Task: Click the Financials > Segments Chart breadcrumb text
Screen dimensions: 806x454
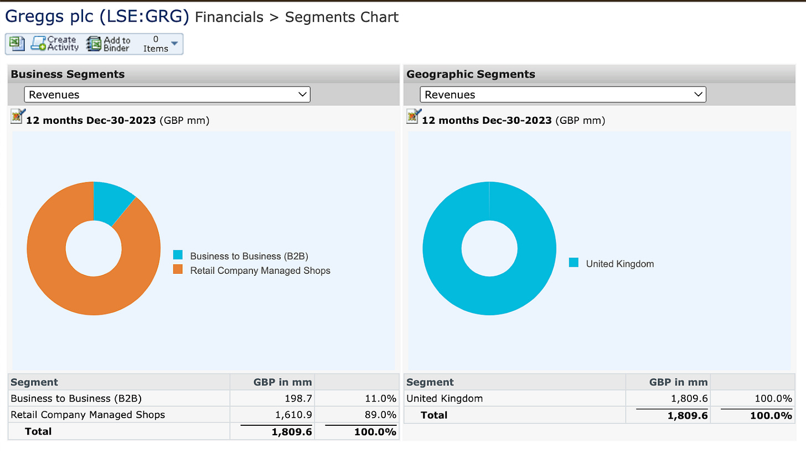Action: pyautogui.click(x=297, y=17)
